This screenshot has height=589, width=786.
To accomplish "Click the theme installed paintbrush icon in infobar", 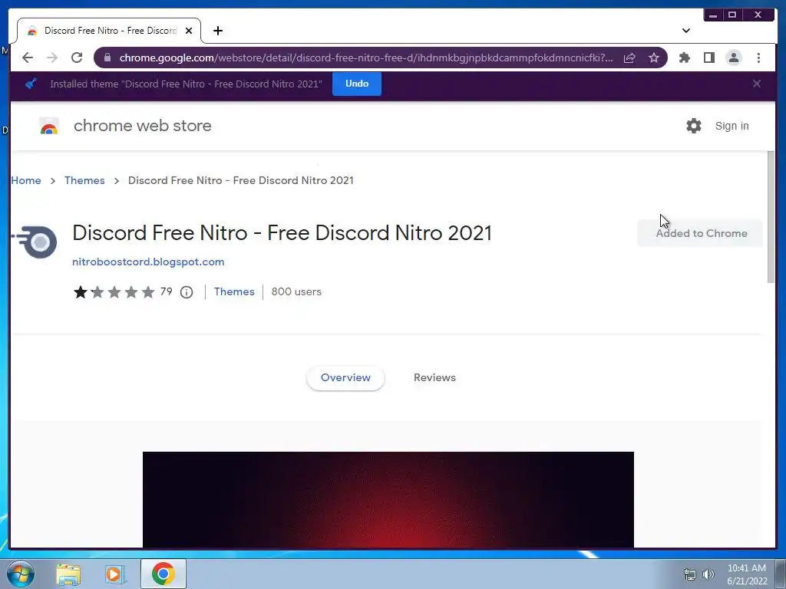I will click(x=31, y=84).
